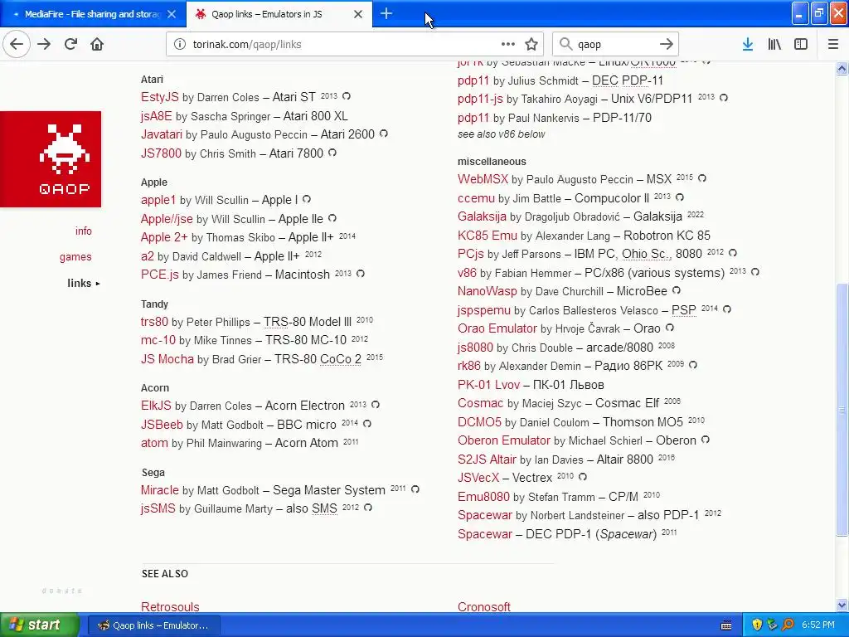Open the Emu8080 link
849x637 pixels.
click(x=483, y=497)
